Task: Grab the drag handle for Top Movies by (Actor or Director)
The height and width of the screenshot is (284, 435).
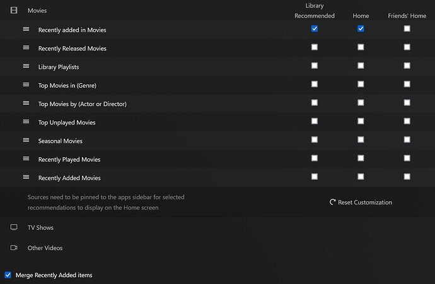Action: pos(26,103)
